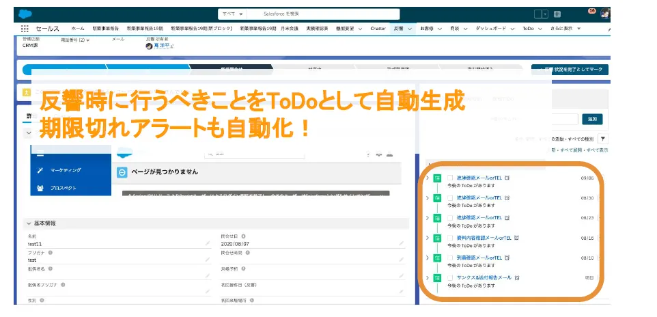Collapse the 基本情報 section
This screenshot has width=657, height=317.
[29, 223]
